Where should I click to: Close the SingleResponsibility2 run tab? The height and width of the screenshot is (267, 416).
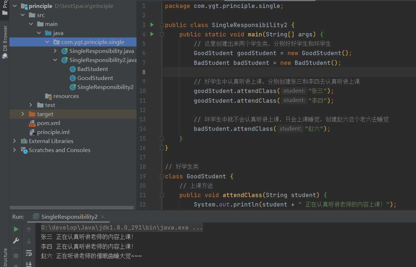click(x=103, y=217)
